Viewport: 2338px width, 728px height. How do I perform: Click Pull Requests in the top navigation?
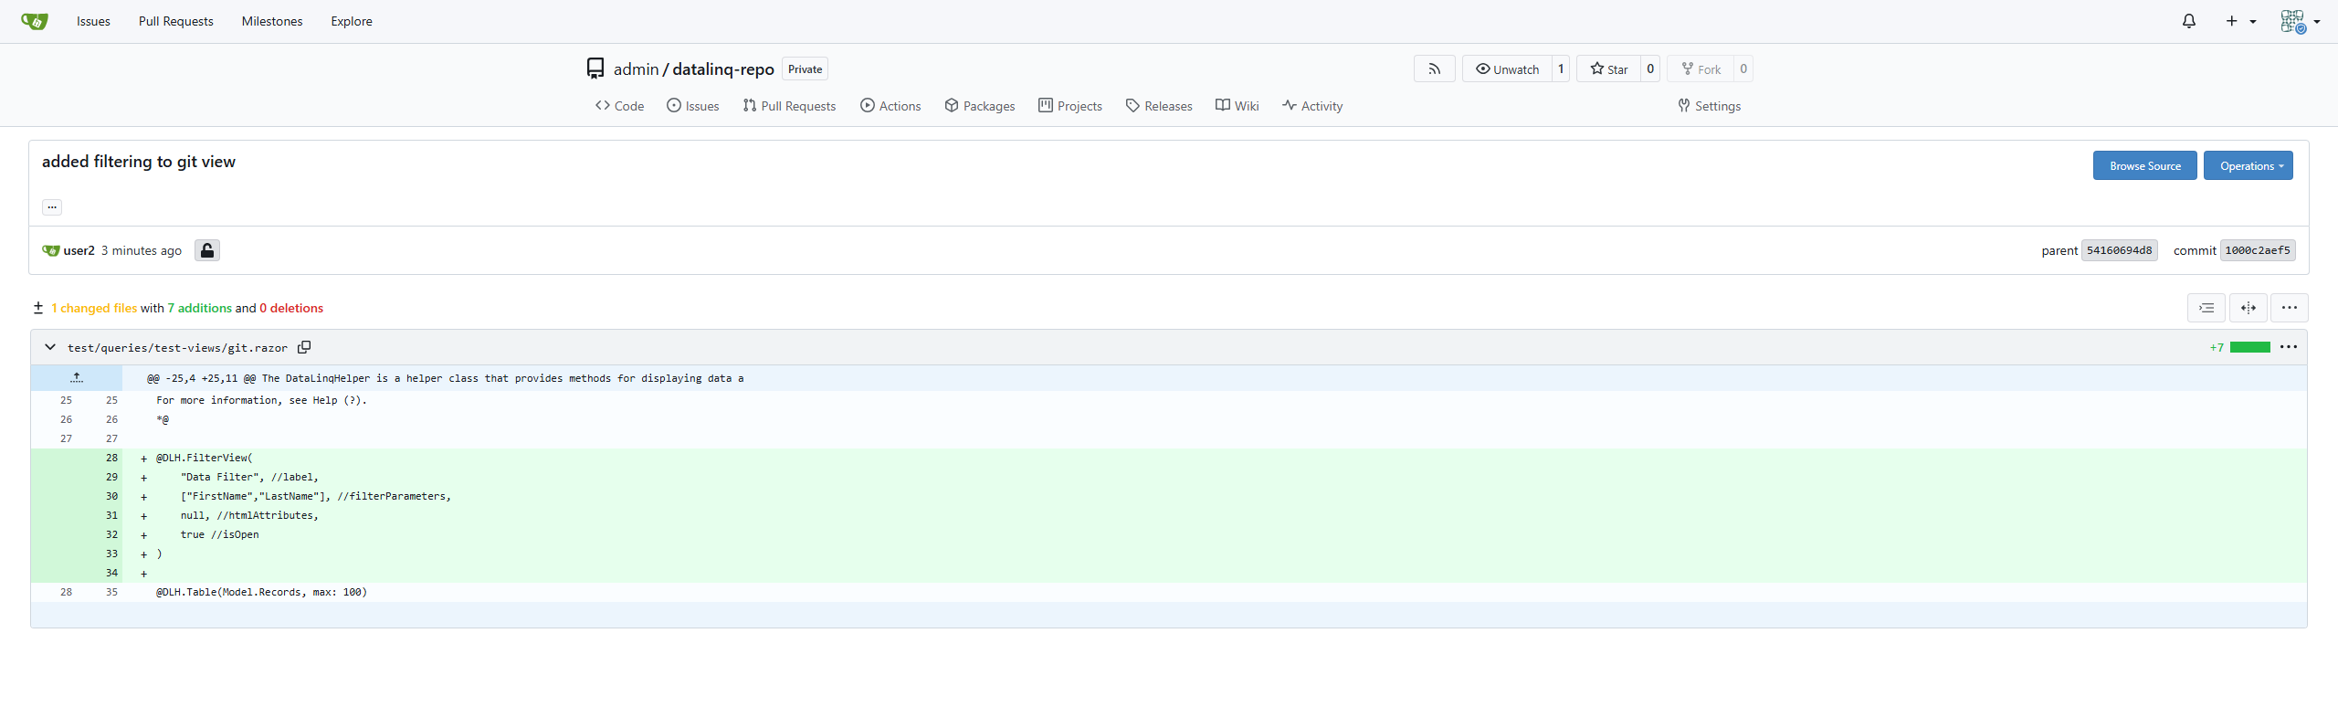coord(176,21)
